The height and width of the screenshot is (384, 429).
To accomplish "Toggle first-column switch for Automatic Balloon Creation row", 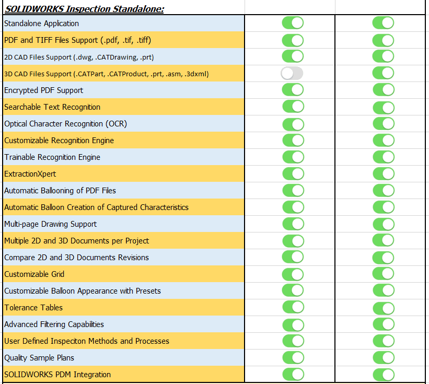I will (x=293, y=207).
